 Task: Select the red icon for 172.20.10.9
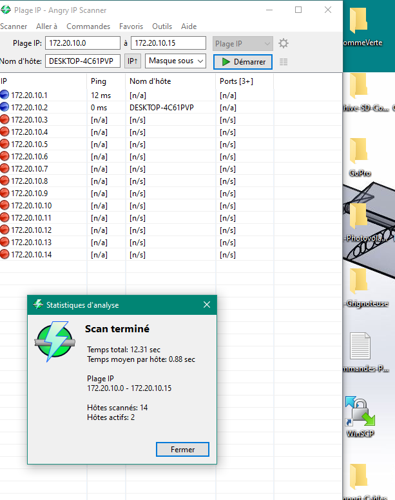(x=5, y=193)
